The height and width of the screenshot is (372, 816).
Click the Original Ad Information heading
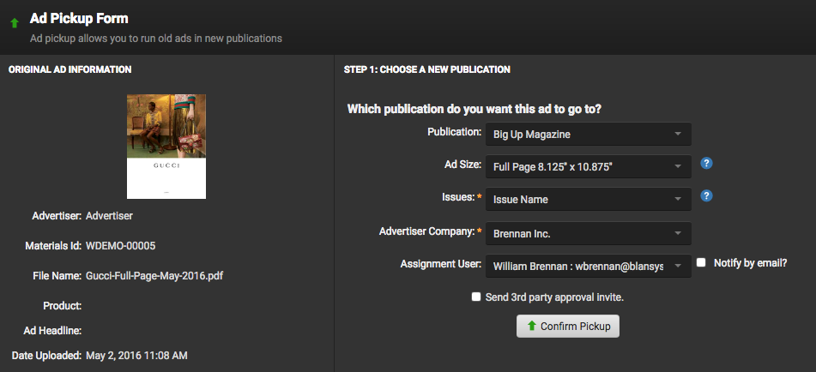click(x=70, y=69)
